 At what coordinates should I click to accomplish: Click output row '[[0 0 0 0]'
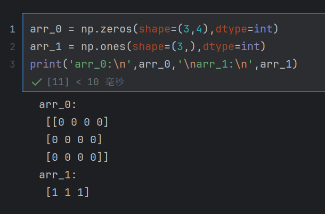pos(77,122)
